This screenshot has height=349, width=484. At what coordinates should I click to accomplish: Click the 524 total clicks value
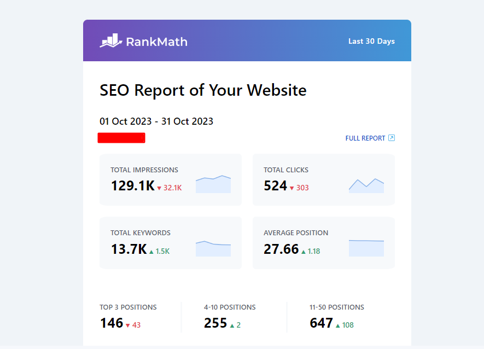tap(275, 186)
